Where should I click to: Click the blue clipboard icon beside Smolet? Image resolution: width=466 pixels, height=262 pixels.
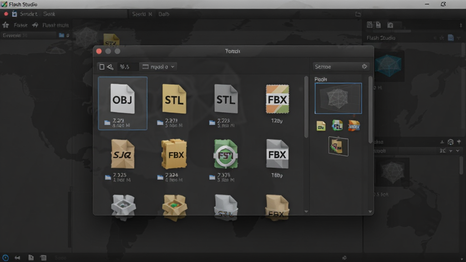point(14,14)
